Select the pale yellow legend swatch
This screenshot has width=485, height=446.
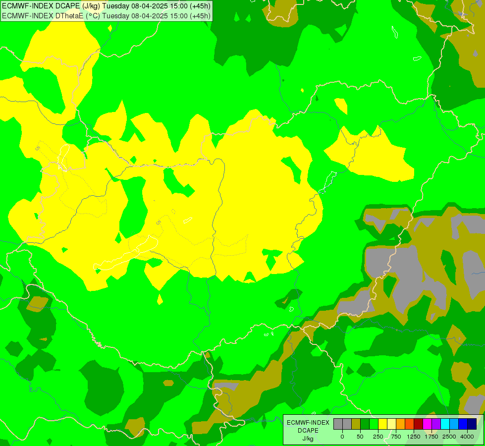coord(391,424)
